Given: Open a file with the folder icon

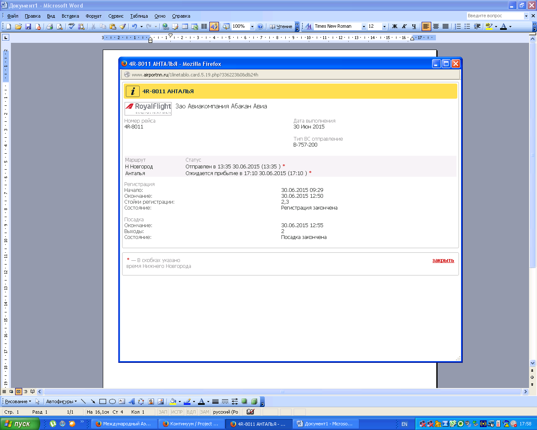Looking at the screenshot, I should pyautogui.click(x=18, y=26).
